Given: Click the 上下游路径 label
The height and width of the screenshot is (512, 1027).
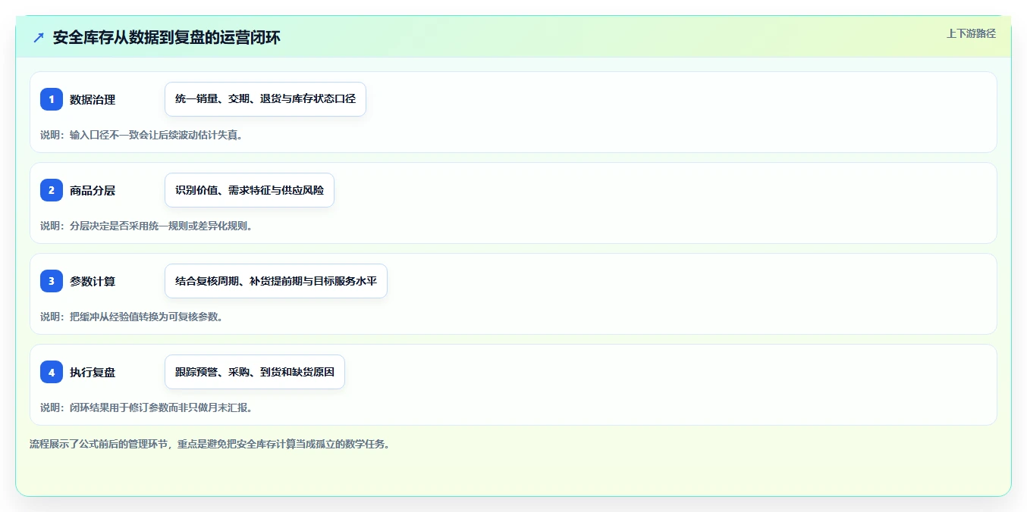Looking at the screenshot, I should [x=971, y=33].
